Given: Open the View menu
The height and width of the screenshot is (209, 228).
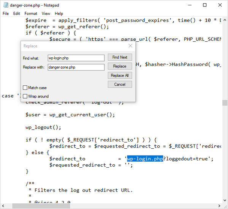Looking at the screenshot, I should [x=46, y=14].
